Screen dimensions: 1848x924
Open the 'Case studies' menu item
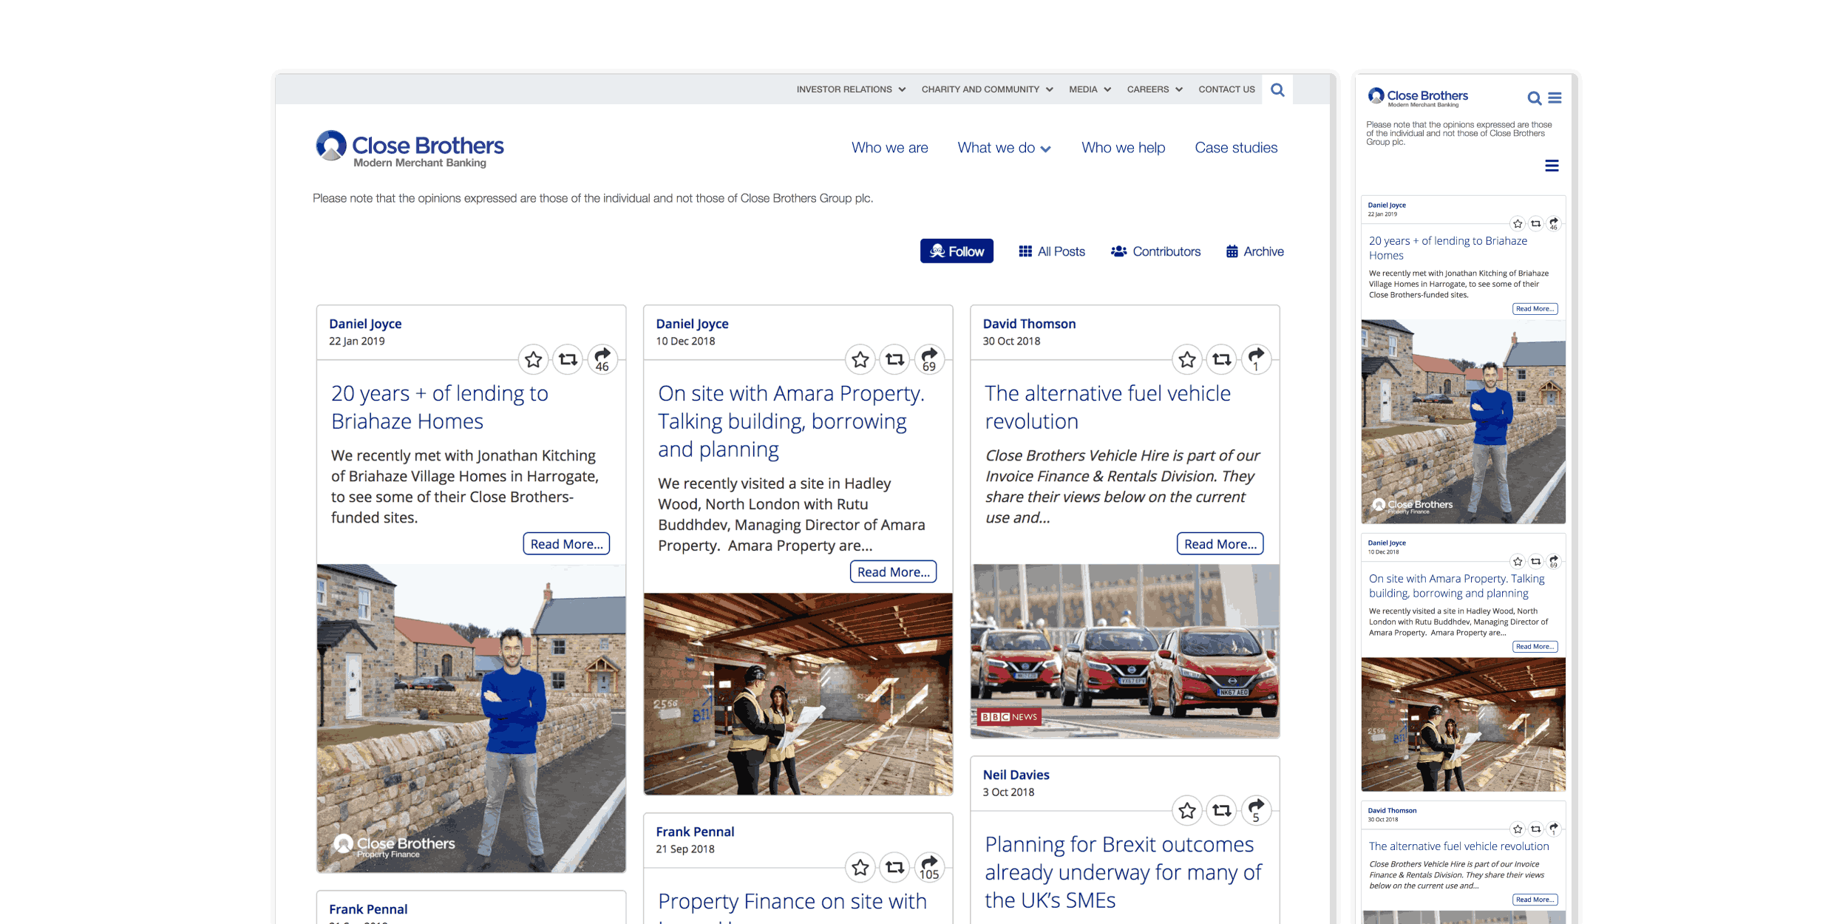pyautogui.click(x=1236, y=148)
